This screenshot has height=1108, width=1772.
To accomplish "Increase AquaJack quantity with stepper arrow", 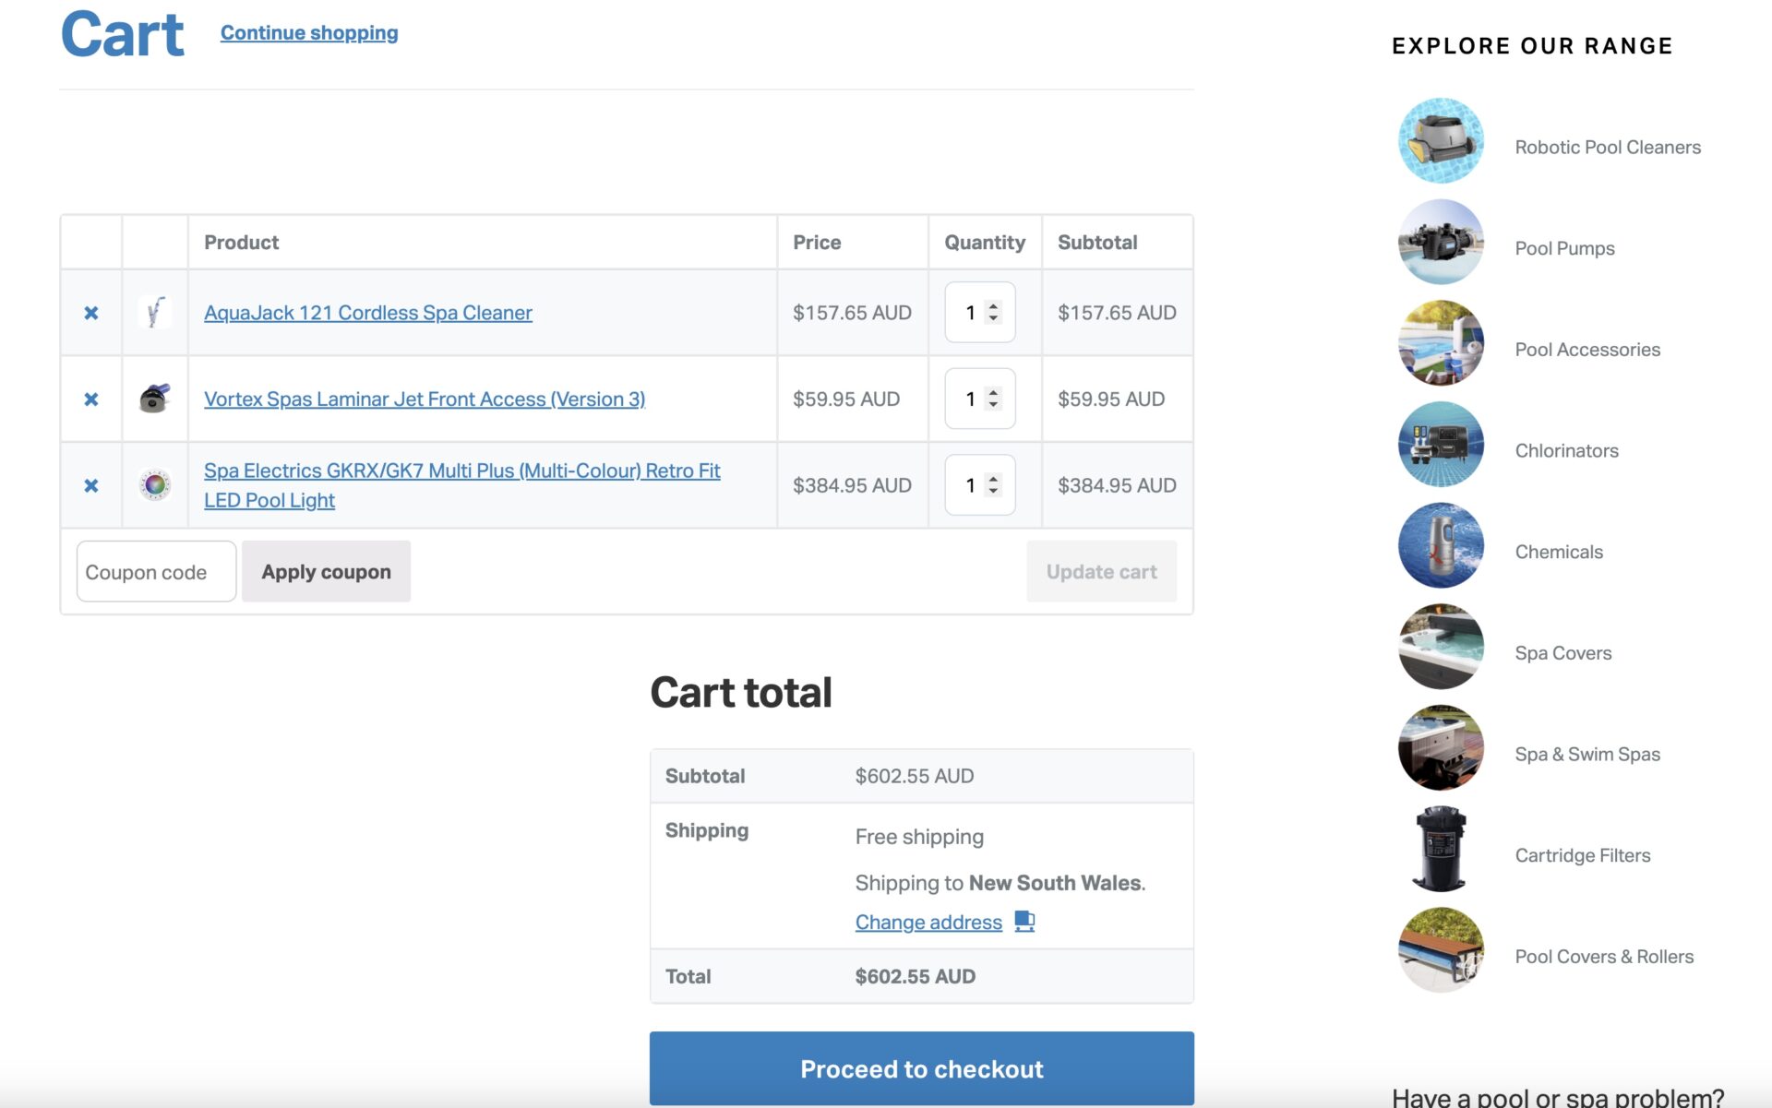I will pyautogui.click(x=993, y=306).
